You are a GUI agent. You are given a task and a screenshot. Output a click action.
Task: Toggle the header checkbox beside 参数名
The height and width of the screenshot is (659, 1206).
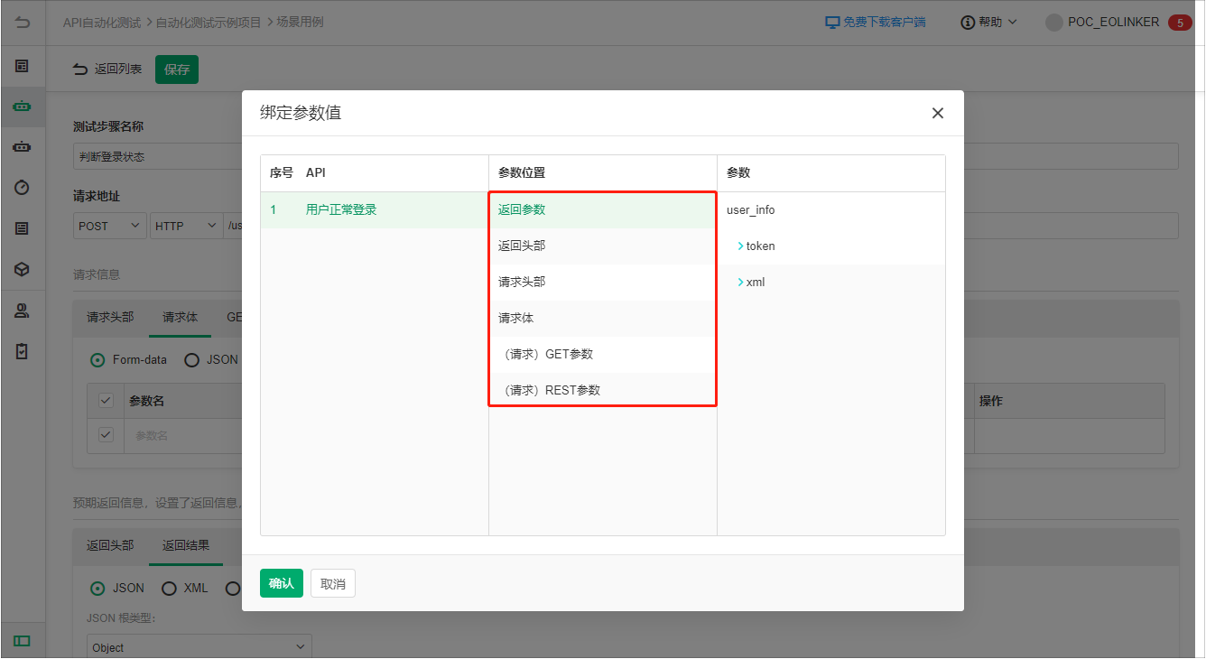click(106, 400)
